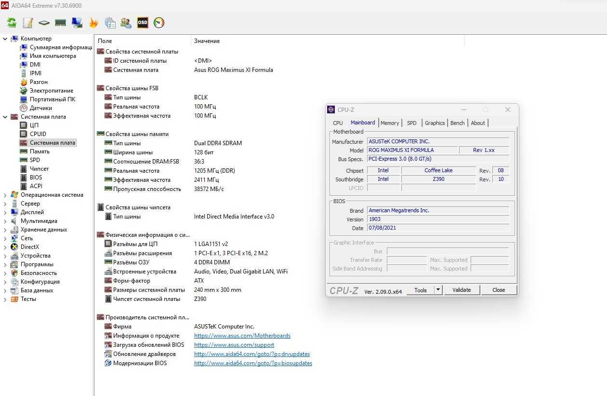Open Датчики sensors tree item

41,108
